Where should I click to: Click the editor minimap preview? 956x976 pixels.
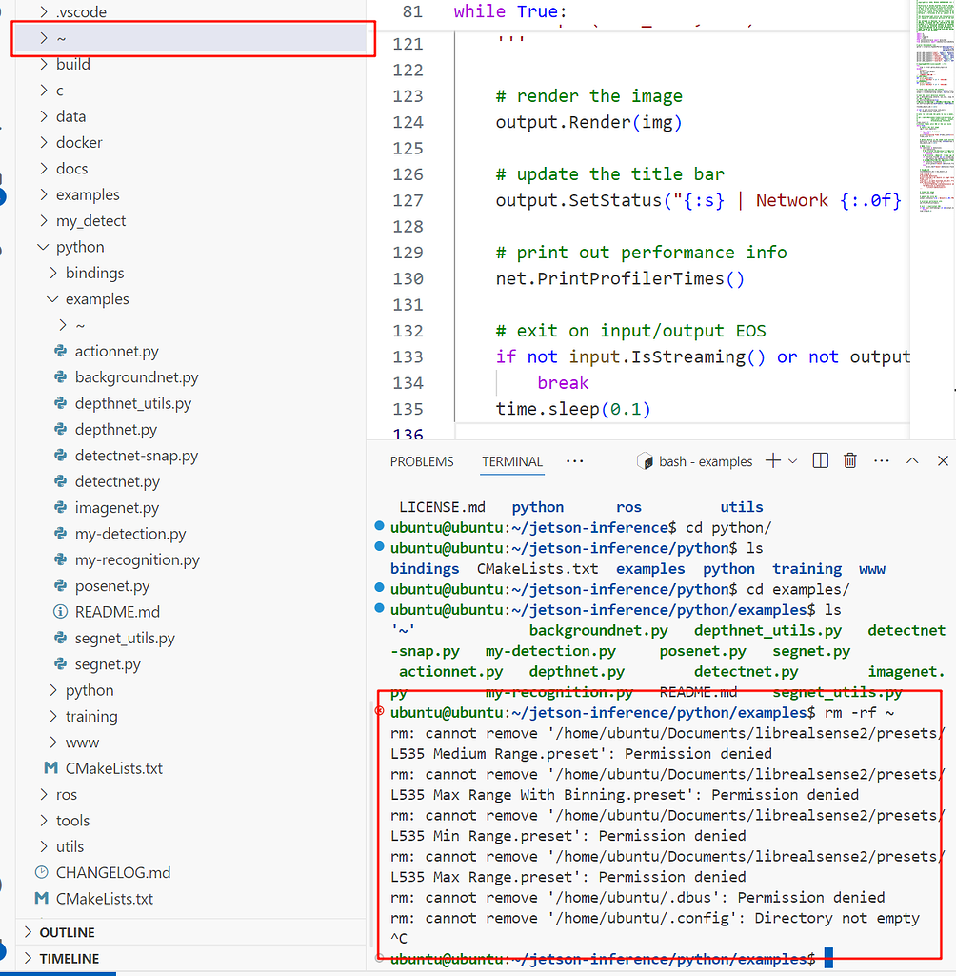coord(932,105)
